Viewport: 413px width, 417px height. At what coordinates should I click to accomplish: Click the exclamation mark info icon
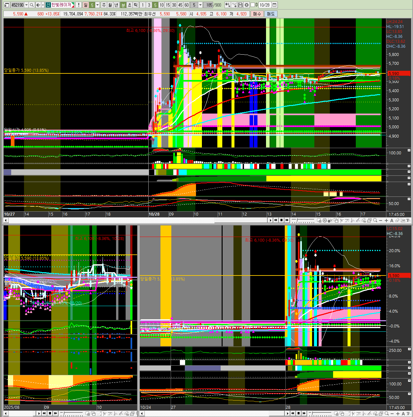coord(79,5)
